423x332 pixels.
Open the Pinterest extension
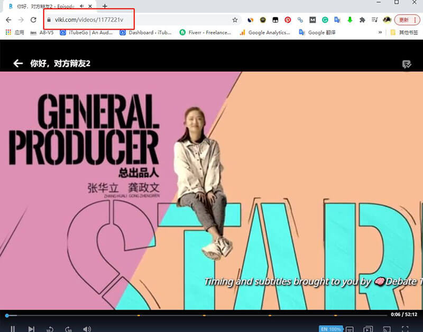point(288,20)
